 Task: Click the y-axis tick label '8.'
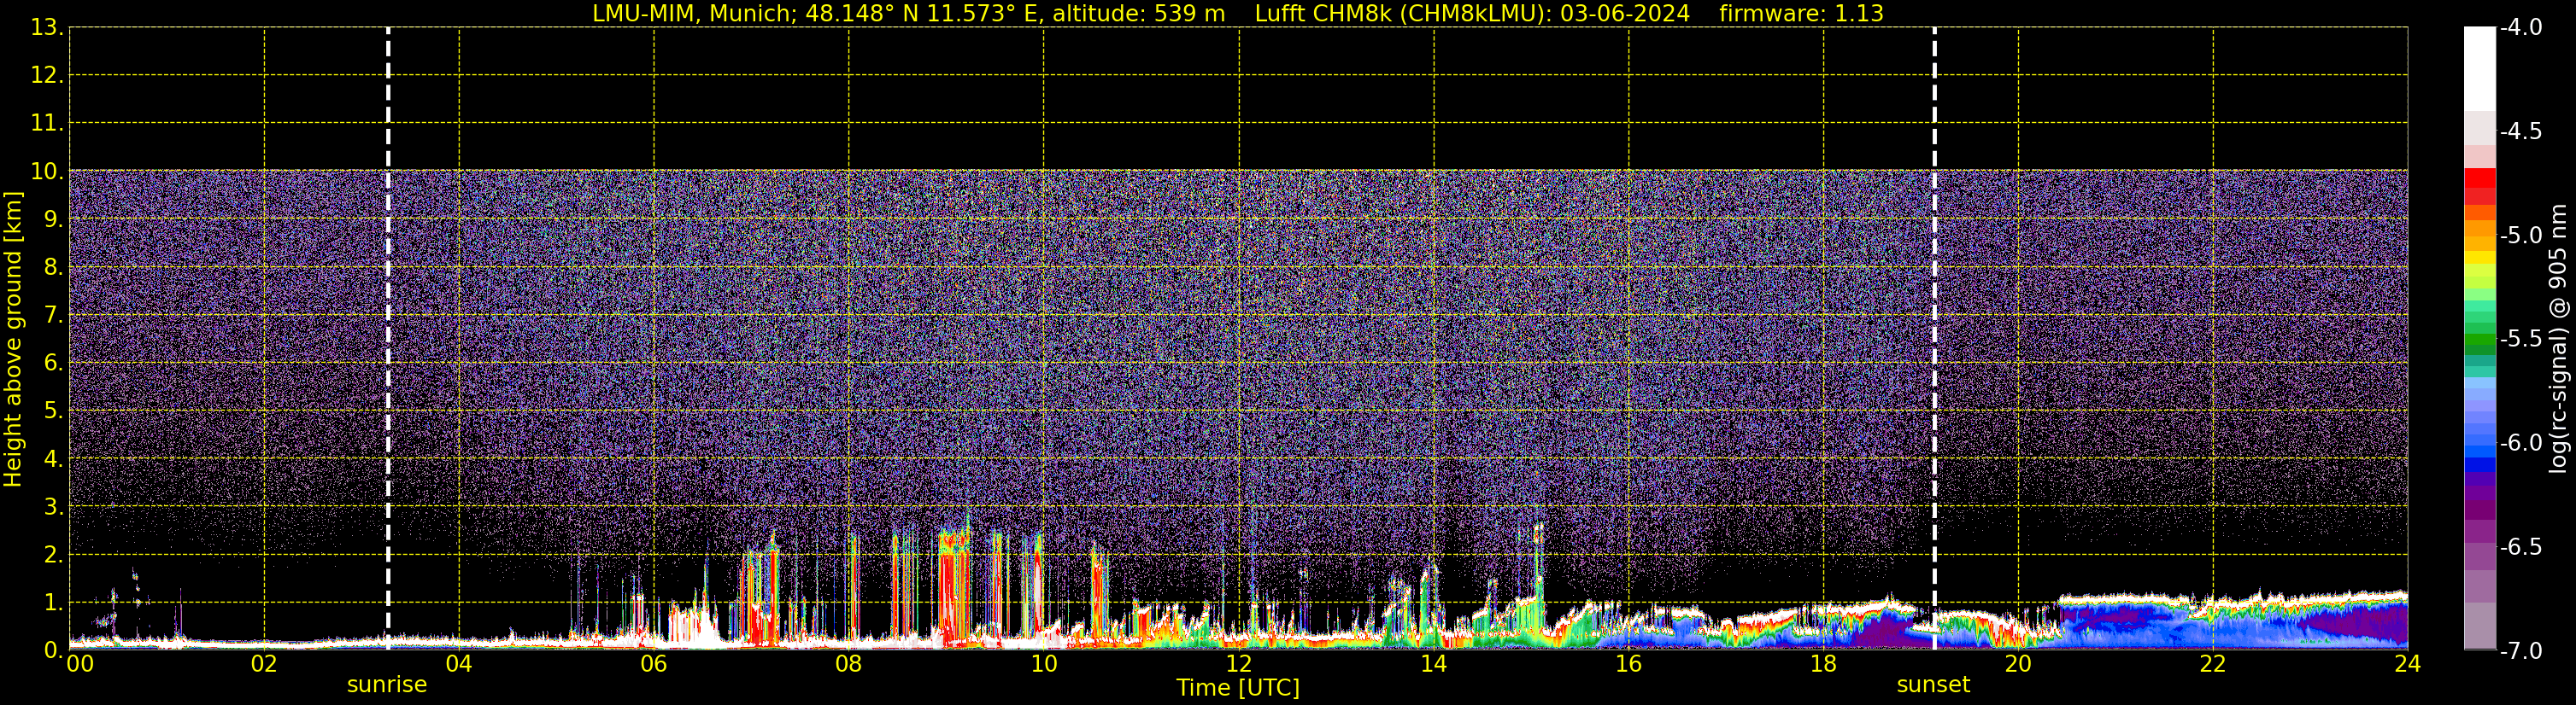click(x=53, y=268)
